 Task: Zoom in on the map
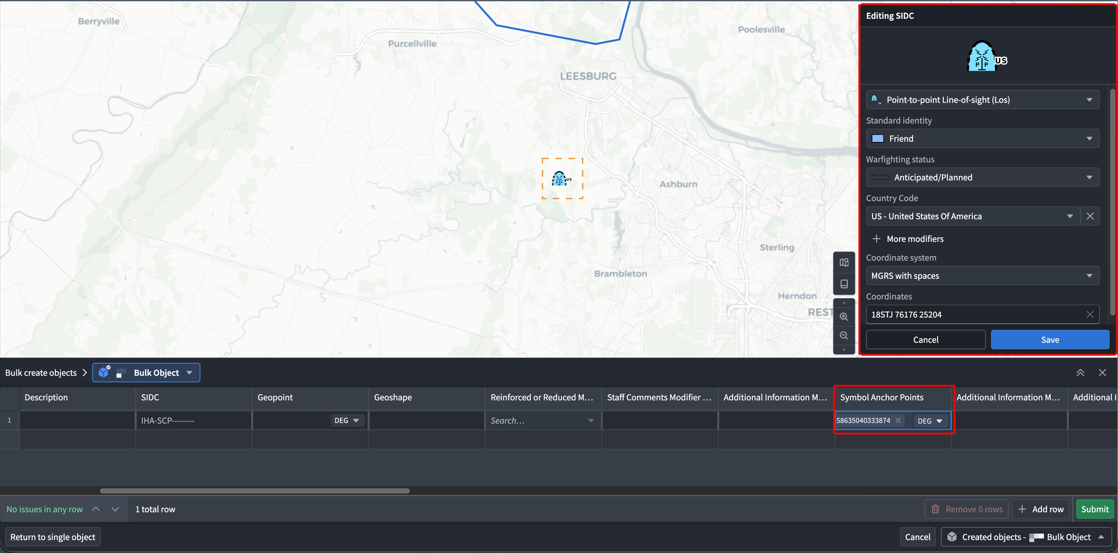tap(844, 317)
